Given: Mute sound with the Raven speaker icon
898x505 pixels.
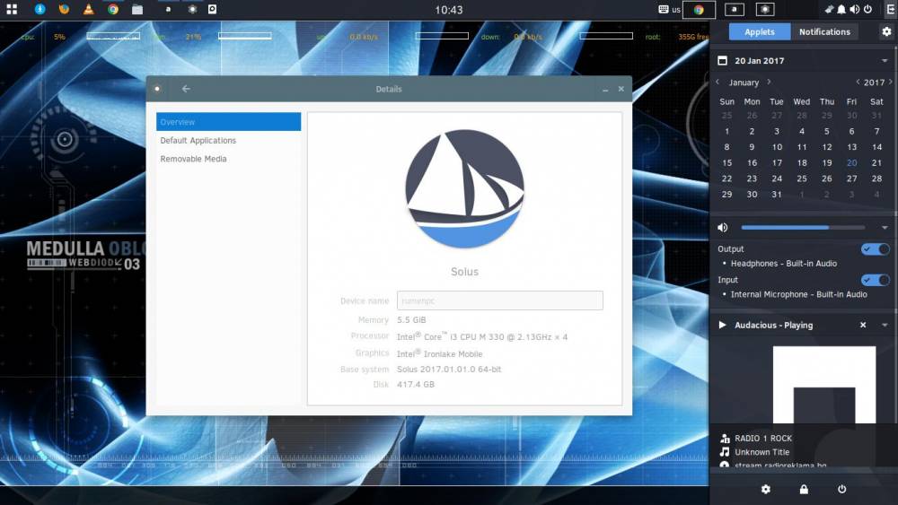Looking at the screenshot, I should click(723, 228).
